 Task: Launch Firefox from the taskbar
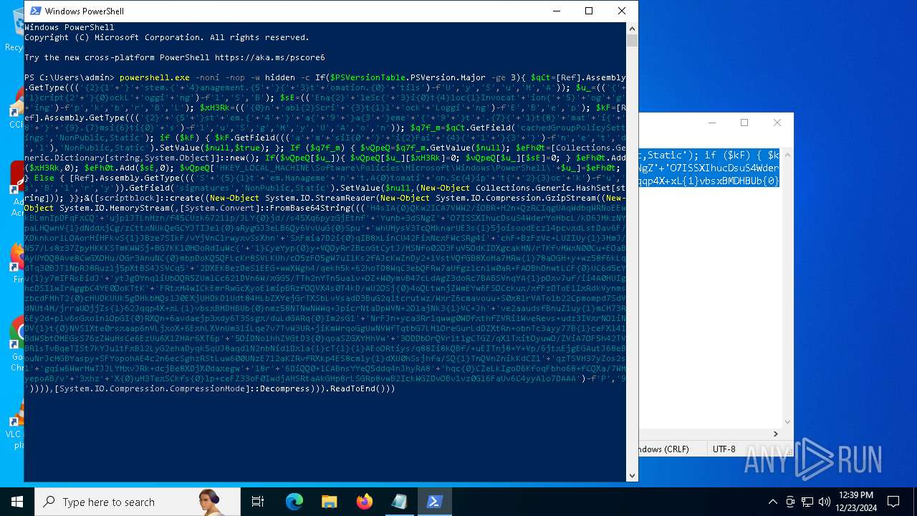364,502
